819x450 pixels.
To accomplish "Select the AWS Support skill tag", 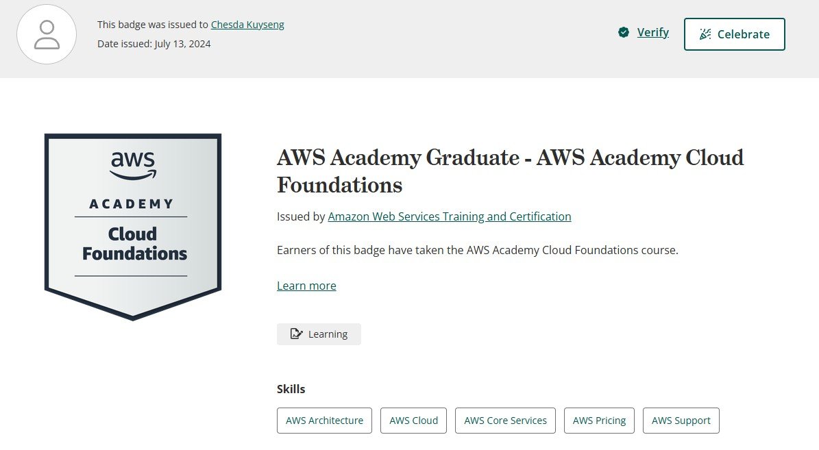I will click(x=681, y=421).
